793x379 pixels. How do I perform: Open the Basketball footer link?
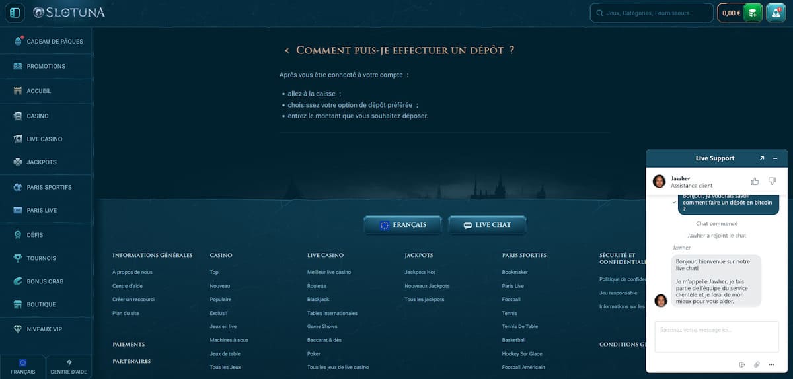(x=514, y=340)
